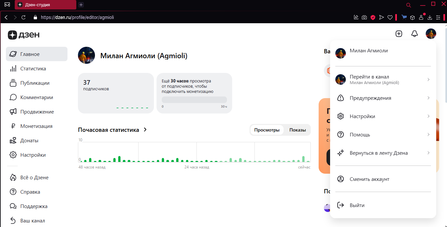The height and width of the screenshot is (227, 447).
Task: Click the Выйти logout arrow icon
Action: (341, 205)
